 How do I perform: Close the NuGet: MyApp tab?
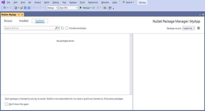coord(22,15)
